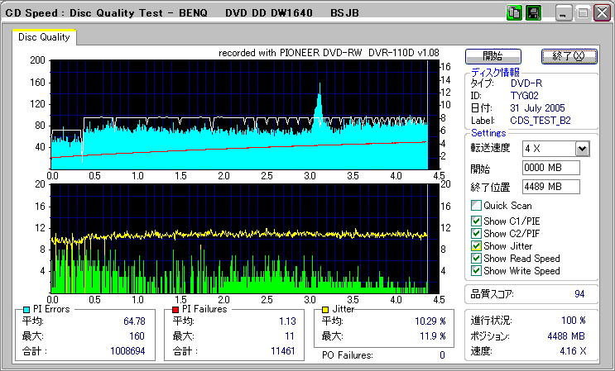The image size is (615, 371).
Task: Uncheck Show C1/PIE option
Action: coord(476,221)
